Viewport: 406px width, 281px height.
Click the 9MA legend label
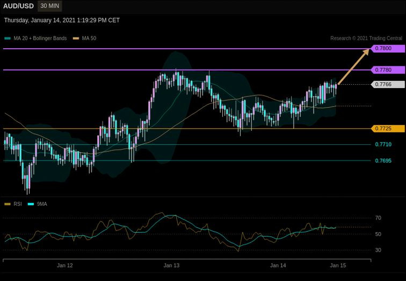[42, 204]
